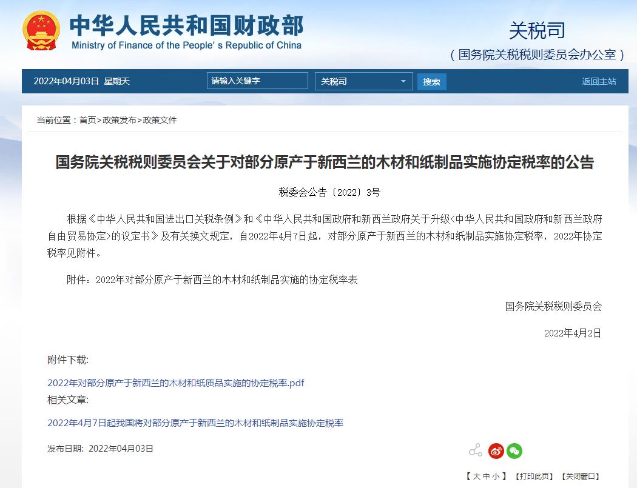Open 首页 in the breadcrumb
This screenshot has height=488, width=637.
coord(87,120)
